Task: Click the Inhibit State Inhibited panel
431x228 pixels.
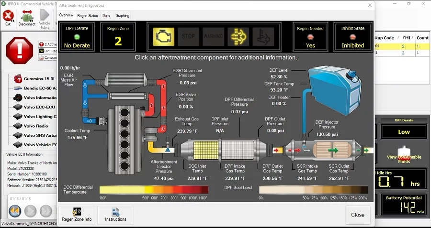Action: pos(352,37)
